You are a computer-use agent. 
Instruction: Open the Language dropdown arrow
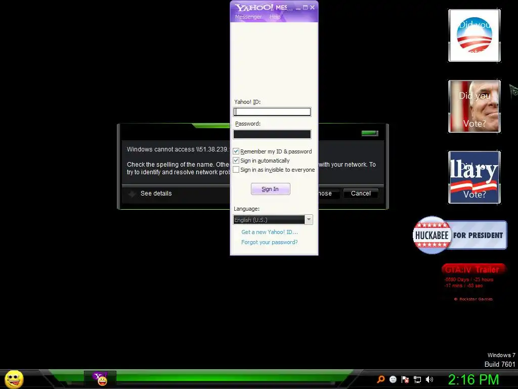309,220
